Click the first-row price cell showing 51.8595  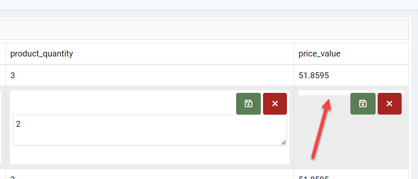tap(351, 75)
